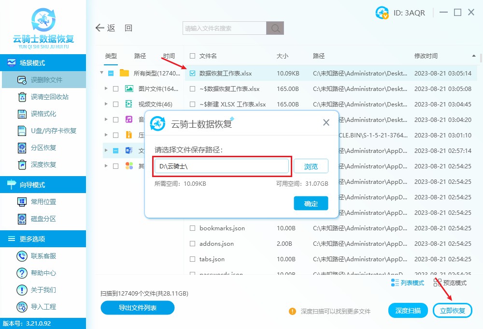This screenshot has width=483, height=329.
Task: Check addons.json checkbox
Action: coord(193,243)
